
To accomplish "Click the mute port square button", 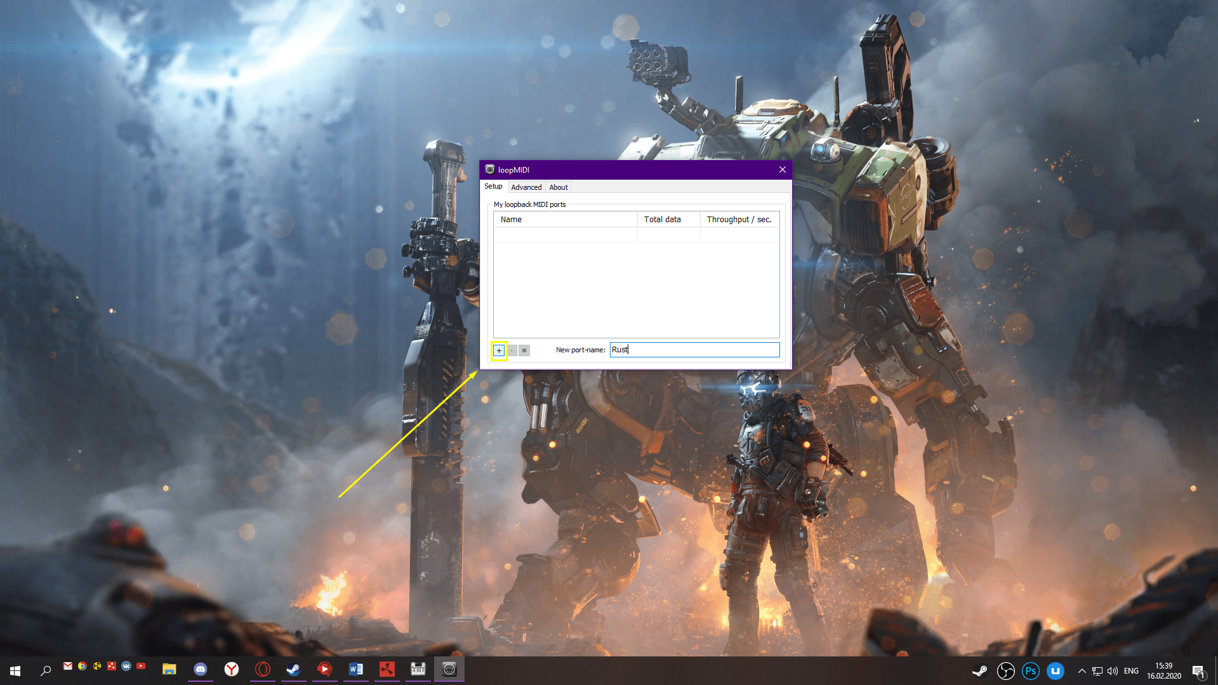I will tap(524, 350).
